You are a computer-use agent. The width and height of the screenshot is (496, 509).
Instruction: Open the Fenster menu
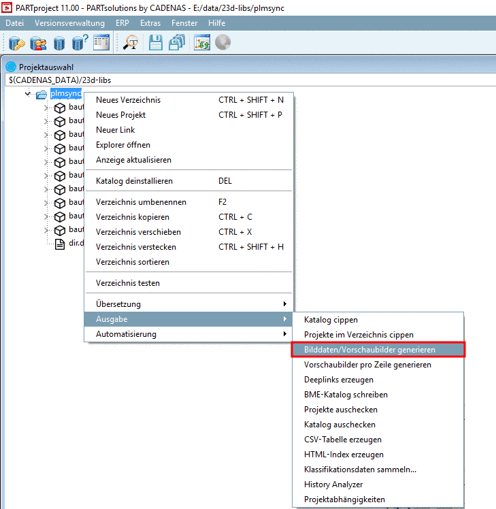click(184, 23)
